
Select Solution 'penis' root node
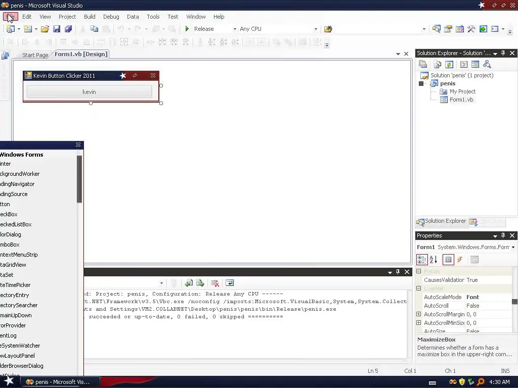point(462,75)
